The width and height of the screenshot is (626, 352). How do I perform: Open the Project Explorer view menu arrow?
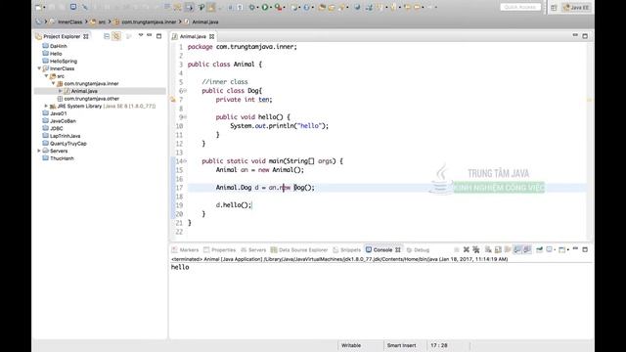tap(141, 35)
